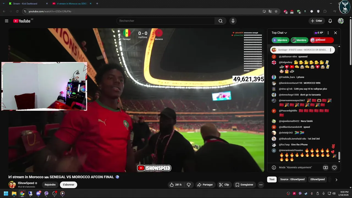Viewport: 352px width, 198px height.
Task: Open Discord from taskbar
Action: [38, 193]
